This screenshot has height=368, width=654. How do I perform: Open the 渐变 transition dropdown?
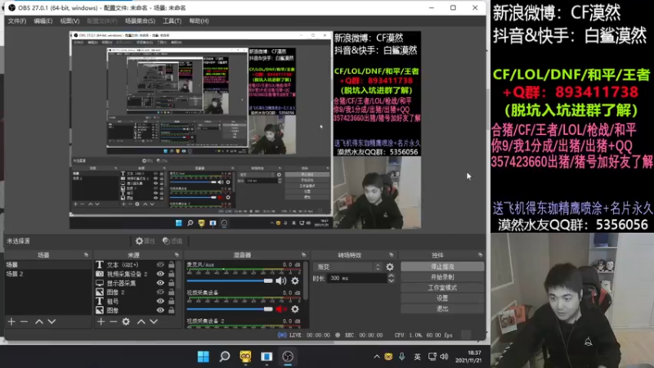coord(348,267)
